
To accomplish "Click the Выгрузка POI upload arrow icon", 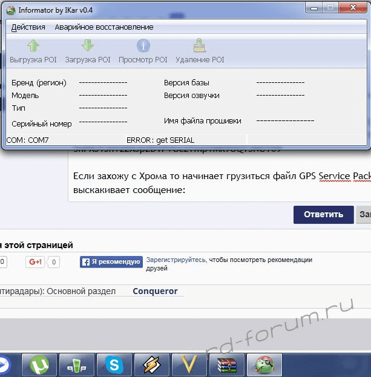I will pos(33,46).
